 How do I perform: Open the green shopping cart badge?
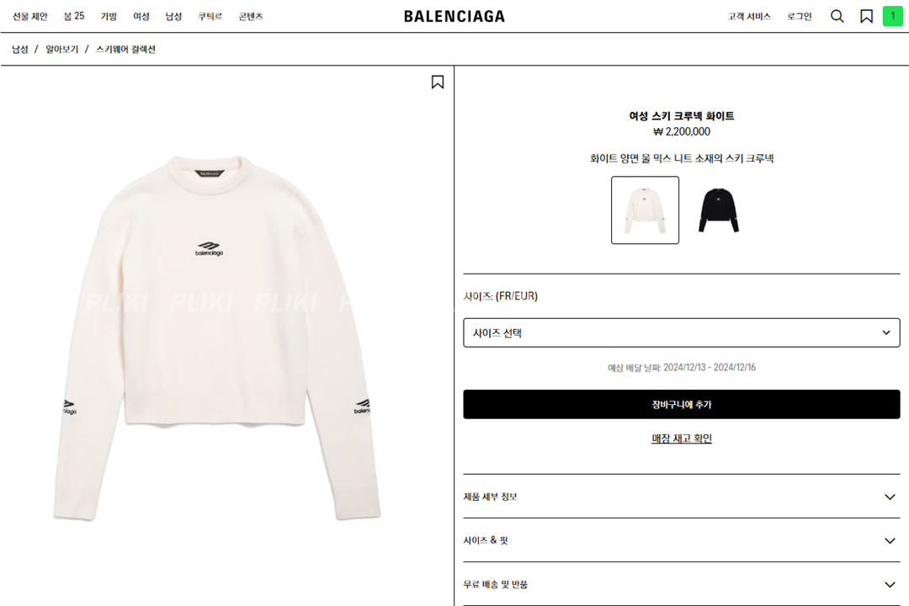[x=893, y=16]
